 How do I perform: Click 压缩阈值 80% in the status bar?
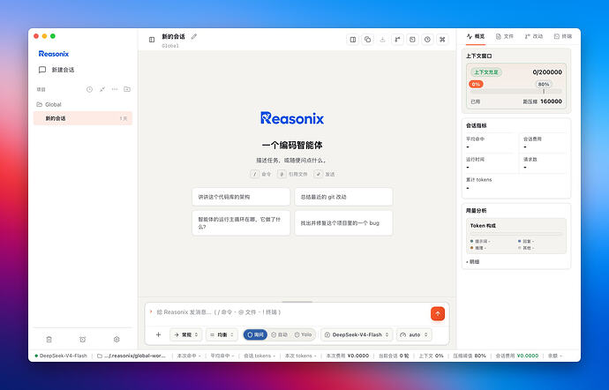pos(470,356)
